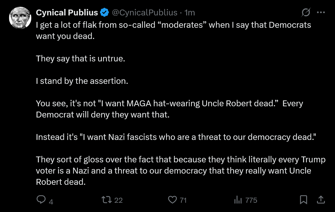Click the blue verified checkmark badge
This screenshot has width=335, height=212.
[x=105, y=13]
